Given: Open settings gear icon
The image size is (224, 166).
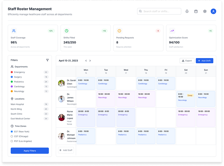Looking at the screenshot, I should (205, 11).
